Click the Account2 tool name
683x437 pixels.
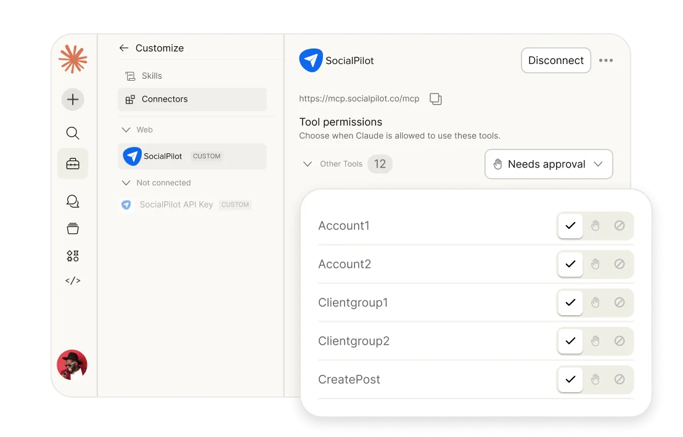pos(345,264)
